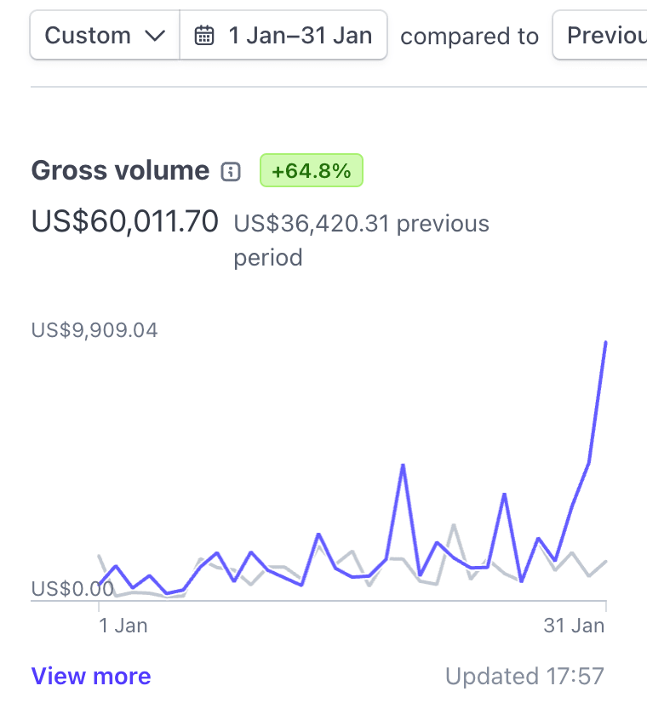Click the chevron arrow beside Custom
The width and height of the screenshot is (647, 703).
pyautogui.click(x=154, y=36)
